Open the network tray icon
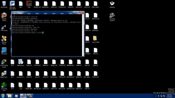The image size is (175, 98). coord(161,96)
